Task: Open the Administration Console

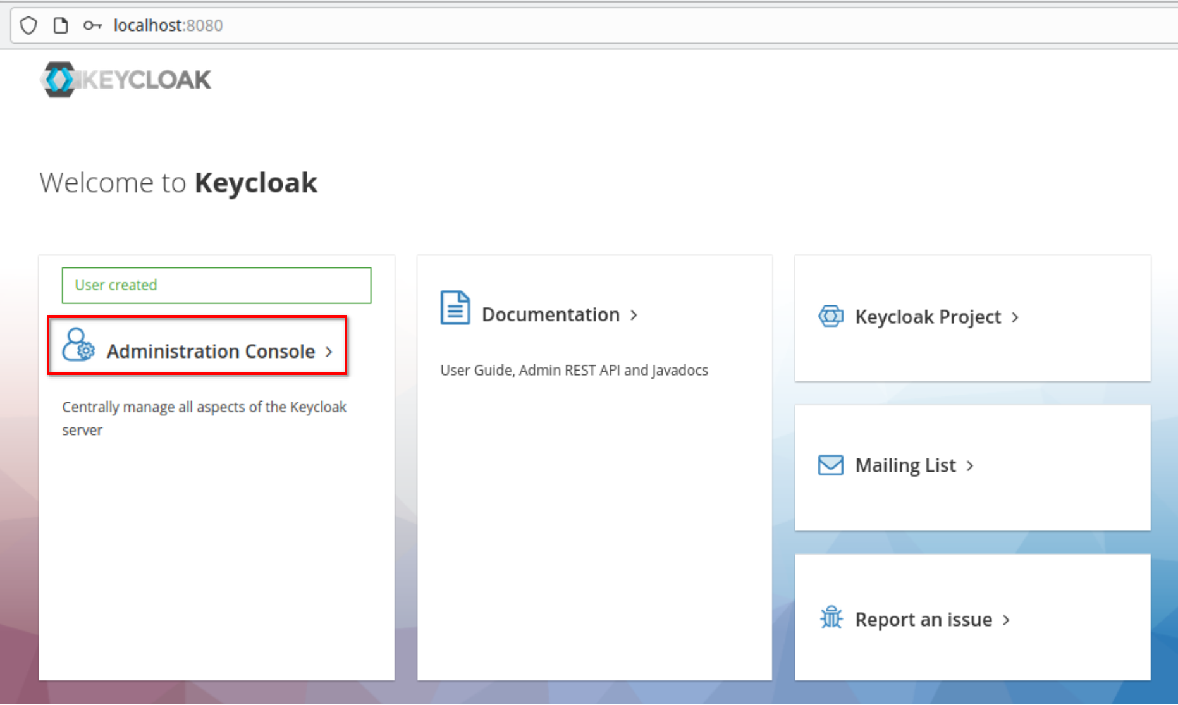Action: coord(210,352)
